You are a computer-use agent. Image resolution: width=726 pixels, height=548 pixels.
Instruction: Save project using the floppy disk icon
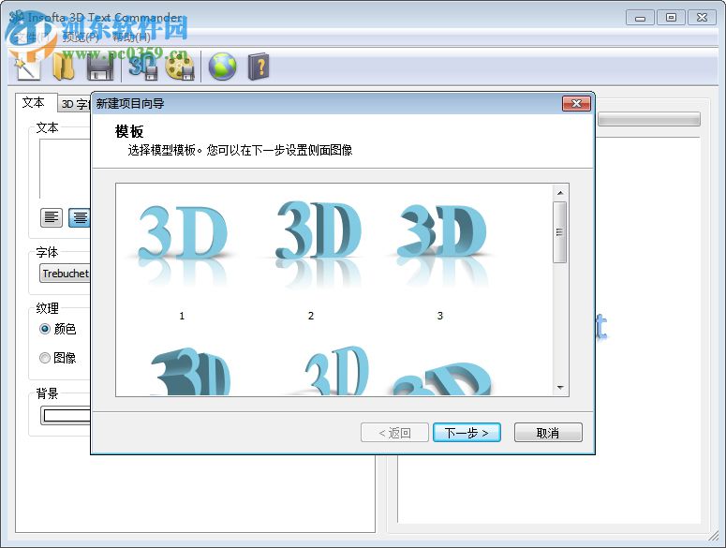[100, 67]
